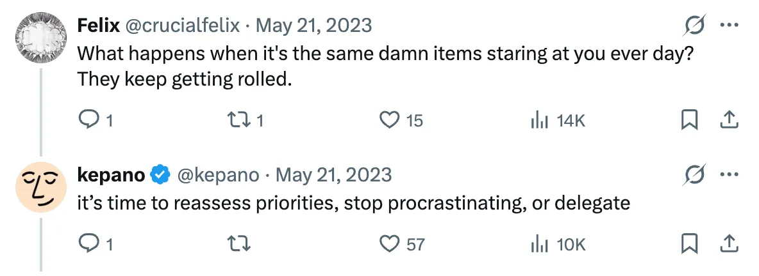759x276 pixels.
Task: Like Felix's tweet
Action: [x=389, y=119]
